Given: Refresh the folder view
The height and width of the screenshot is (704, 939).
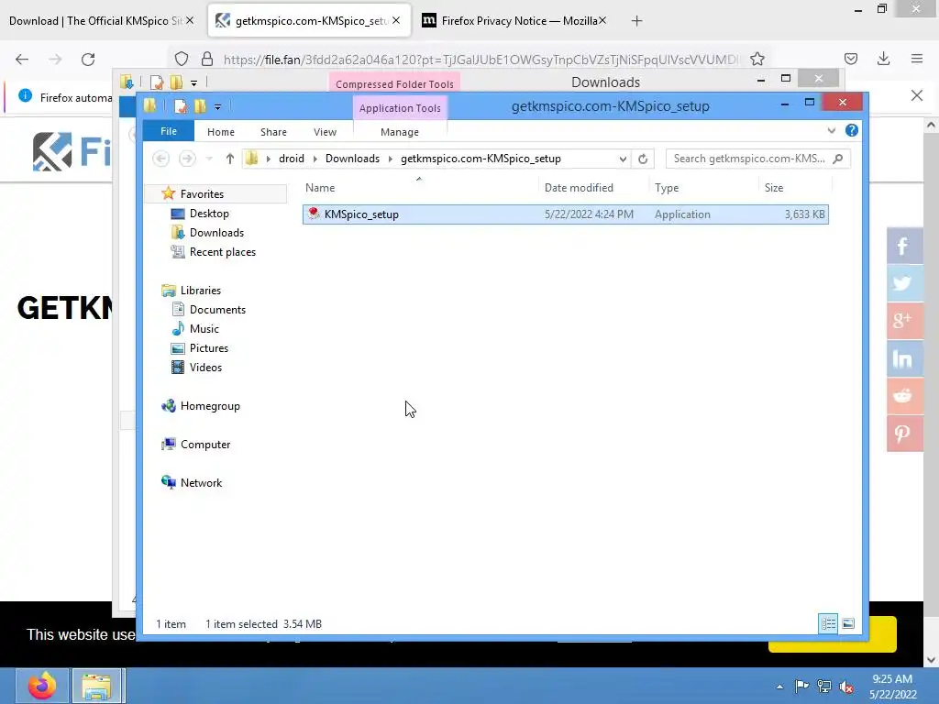Looking at the screenshot, I should coord(643,159).
